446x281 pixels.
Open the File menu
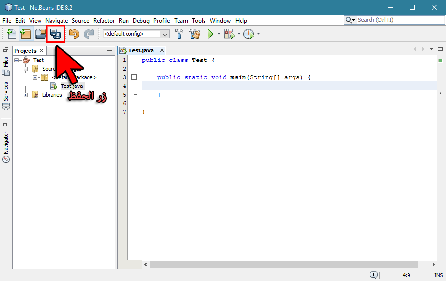[7, 21]
